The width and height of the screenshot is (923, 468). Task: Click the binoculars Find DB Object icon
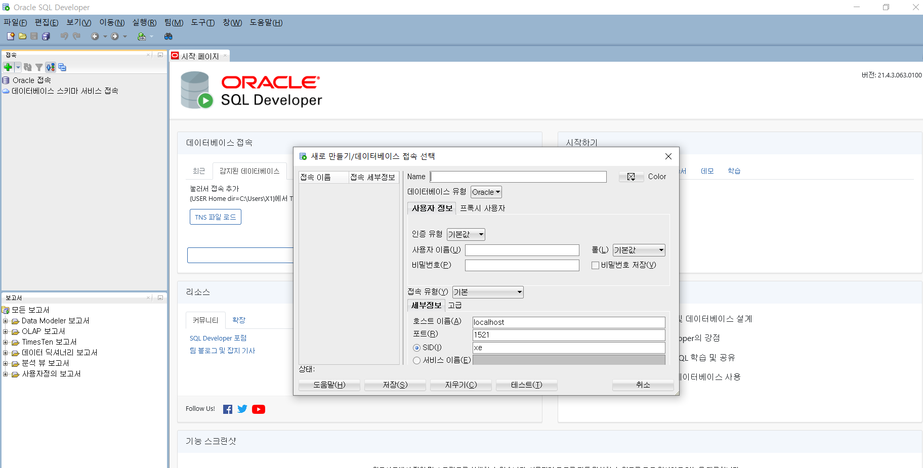[x=169, y=36]
